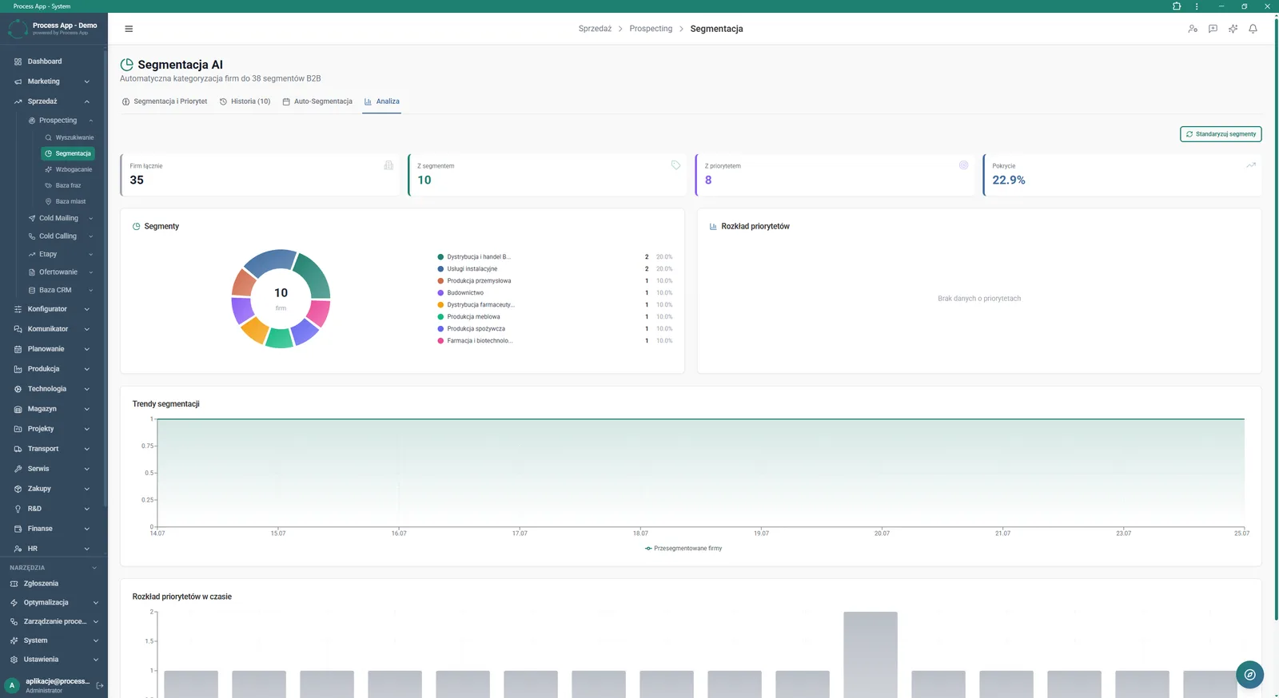The width and height of the screenshot is (1279, 698).
Task: Click the Budownictwo legend color dot
Action: (440, 293)
